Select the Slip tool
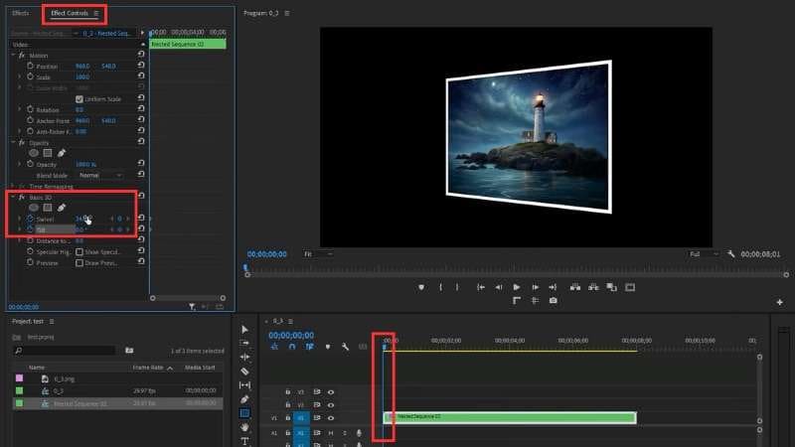The height and width of the screenshot is (447, 795). (244, 385)
